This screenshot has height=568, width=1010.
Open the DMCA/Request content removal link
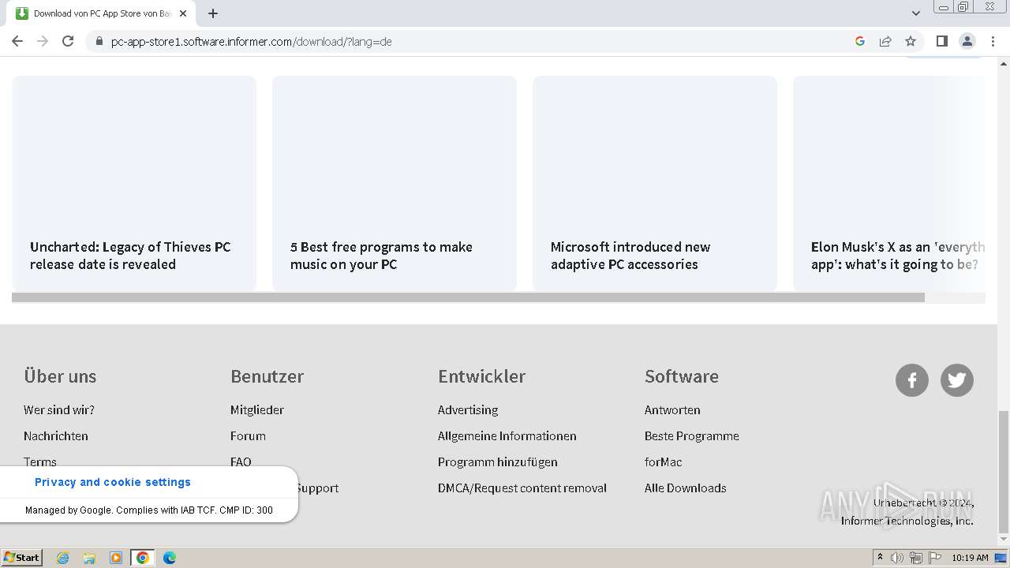point(522,488)
